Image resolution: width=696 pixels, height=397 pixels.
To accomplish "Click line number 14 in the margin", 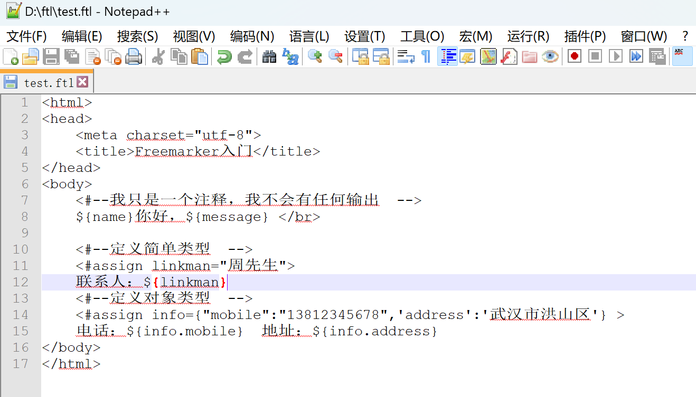I will pos(20,315).
